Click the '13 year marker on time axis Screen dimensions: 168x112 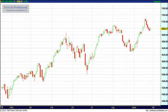click(x=2, y=107)
